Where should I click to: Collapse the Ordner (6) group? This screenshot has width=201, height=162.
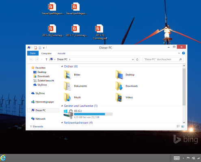[62, 66]
